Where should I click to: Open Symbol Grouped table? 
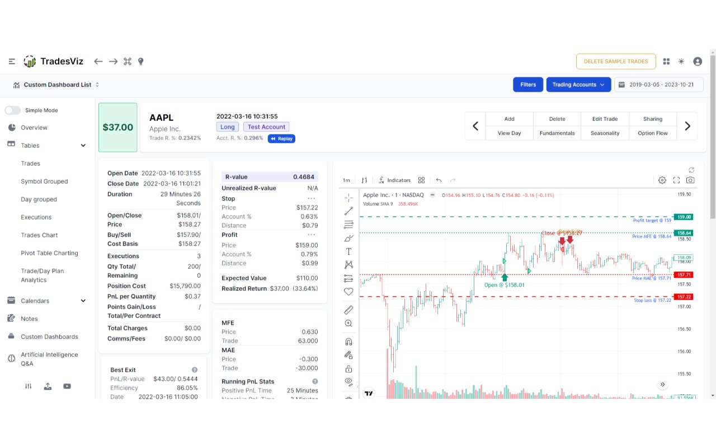pyautogui.click(x=44, y=181)
